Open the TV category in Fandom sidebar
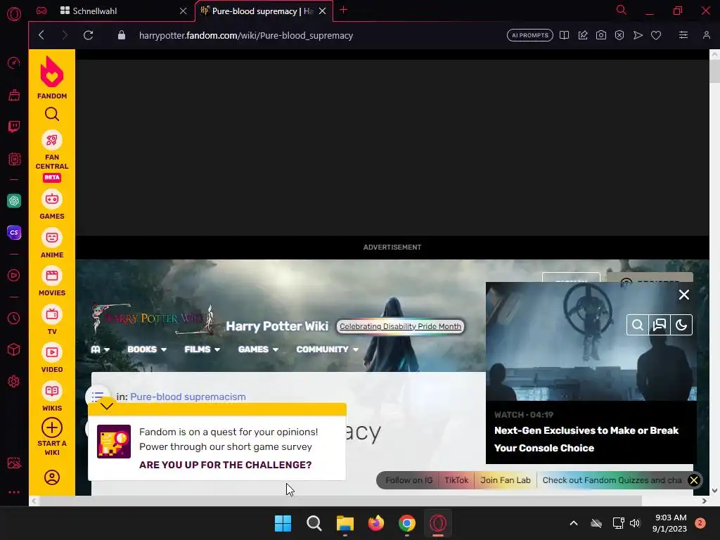Viewport: 720px width, 540px height. tap(52, 320)
